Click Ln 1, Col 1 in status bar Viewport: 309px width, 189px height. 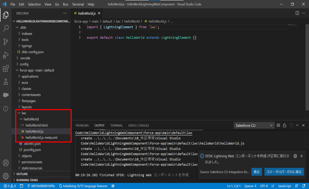[234, 186]
